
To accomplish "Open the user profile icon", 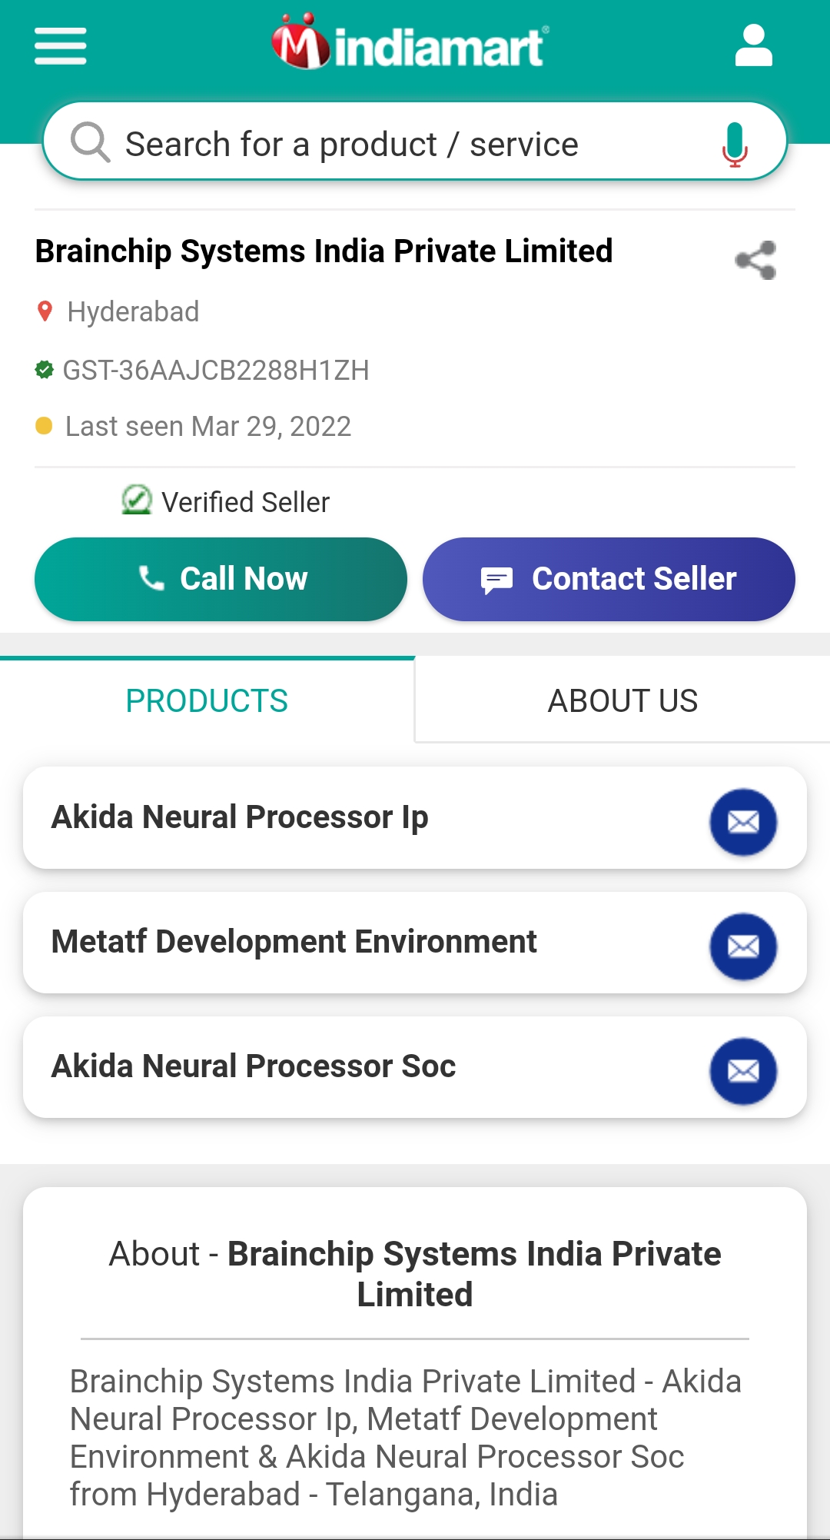I will pos(753,45).
